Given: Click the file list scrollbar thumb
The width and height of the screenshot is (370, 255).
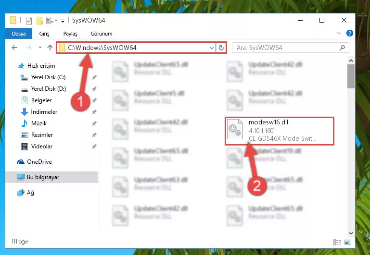Looking at the screenshot, I should point(351,76).
